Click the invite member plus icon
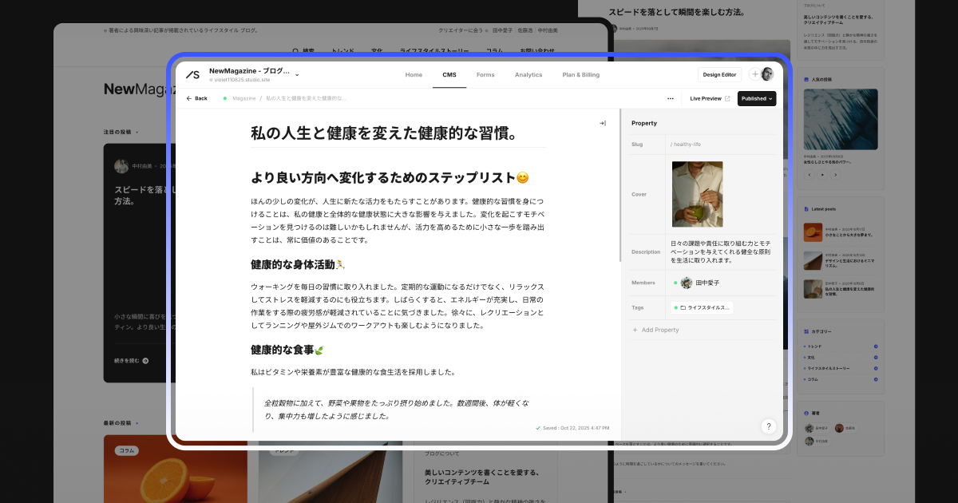Image resolution: width=958 pixels, height=503 pixels. click(754, 74)
